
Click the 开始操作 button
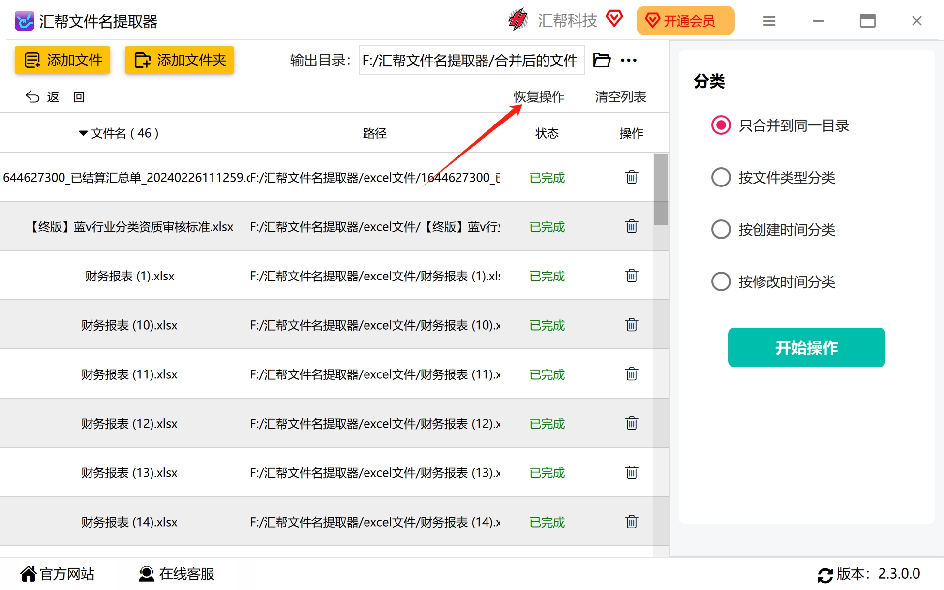point(806,347)
